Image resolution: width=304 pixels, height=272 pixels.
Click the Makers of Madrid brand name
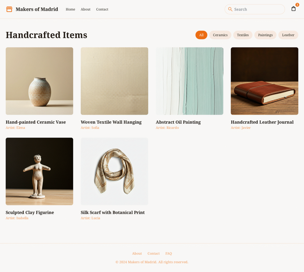point(37,9)
